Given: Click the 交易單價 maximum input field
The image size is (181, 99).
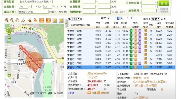Looking at the screenshot, I should click(x=104, y=7).
